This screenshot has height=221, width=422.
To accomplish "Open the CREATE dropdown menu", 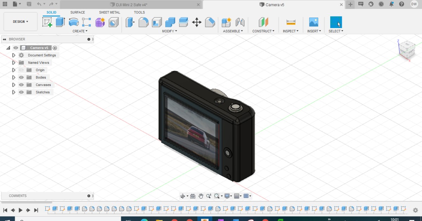I will [80, 31].
